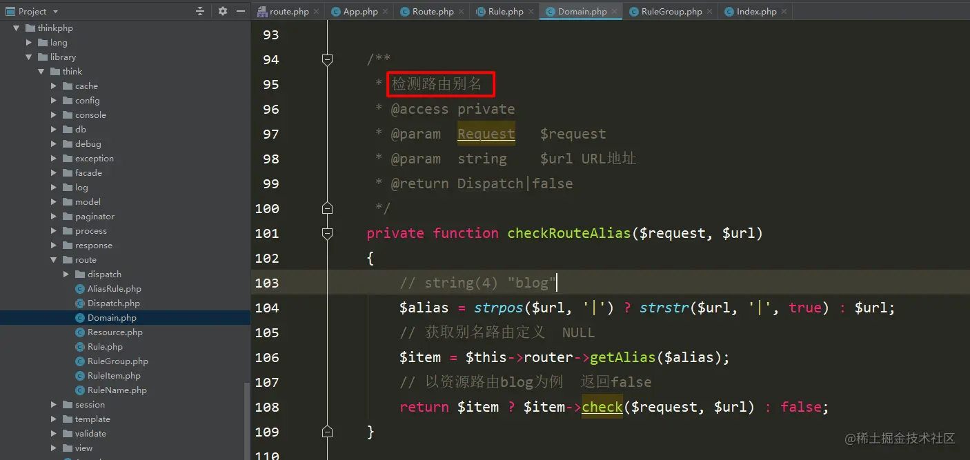
Task: Click the checkRouteAlias function name
Action: click(569, 233)
